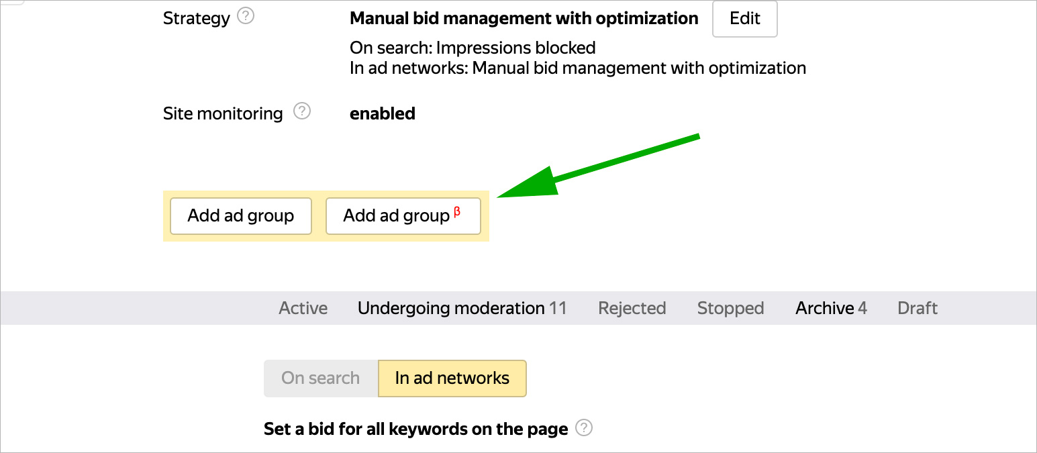Image resolution: width=1037 pixels, height=453 pixels.
Task: Click the bold strategy name text
Action: click(x=524, y=18)
